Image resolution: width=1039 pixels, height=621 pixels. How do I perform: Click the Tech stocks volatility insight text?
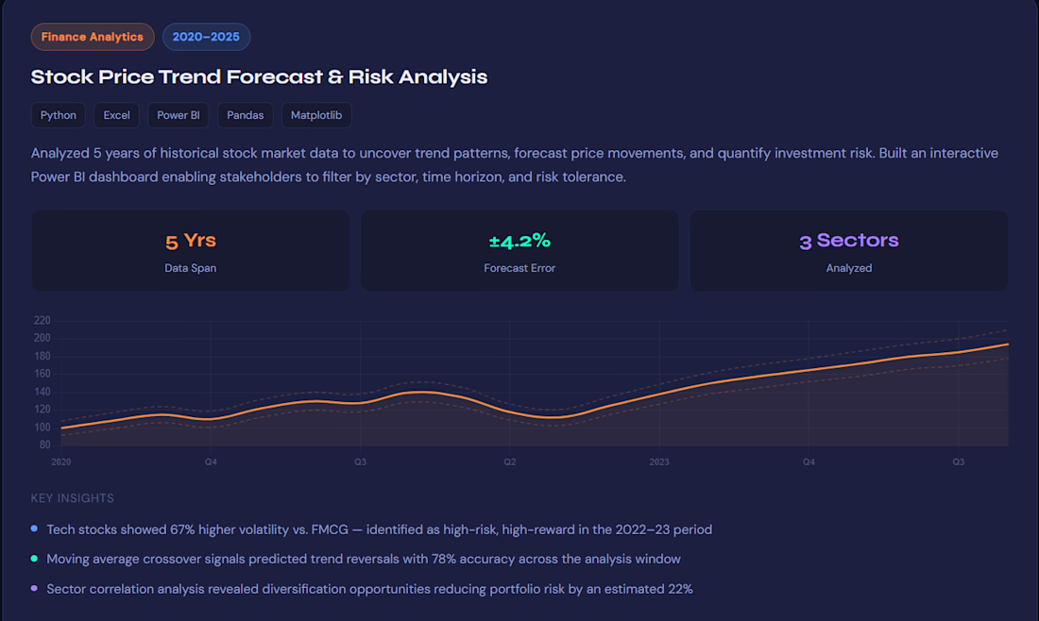tap(379, 529)
